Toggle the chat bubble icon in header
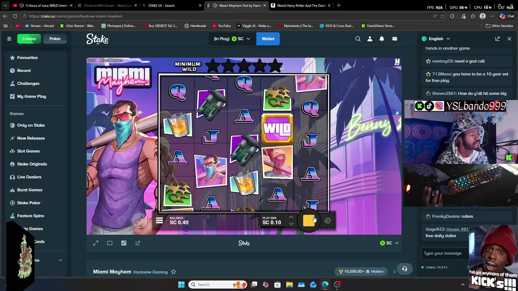518x291 pixels. [395, 39]
